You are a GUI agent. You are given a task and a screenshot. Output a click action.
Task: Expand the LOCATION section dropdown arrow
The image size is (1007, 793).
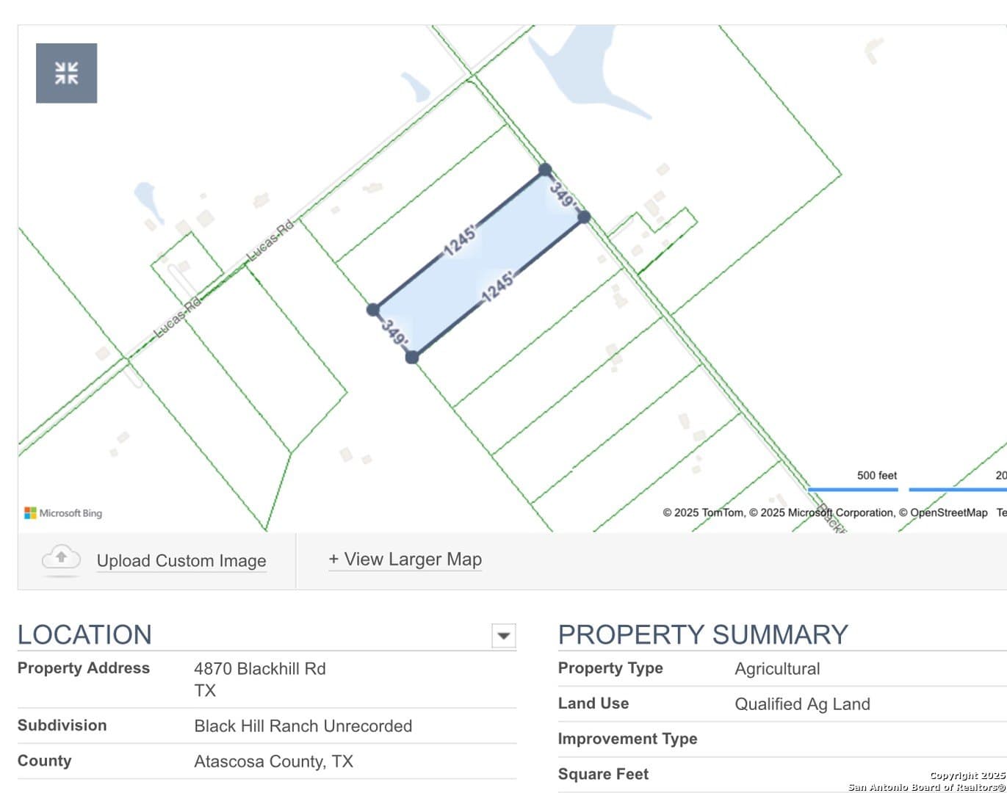tap(503, 635)
